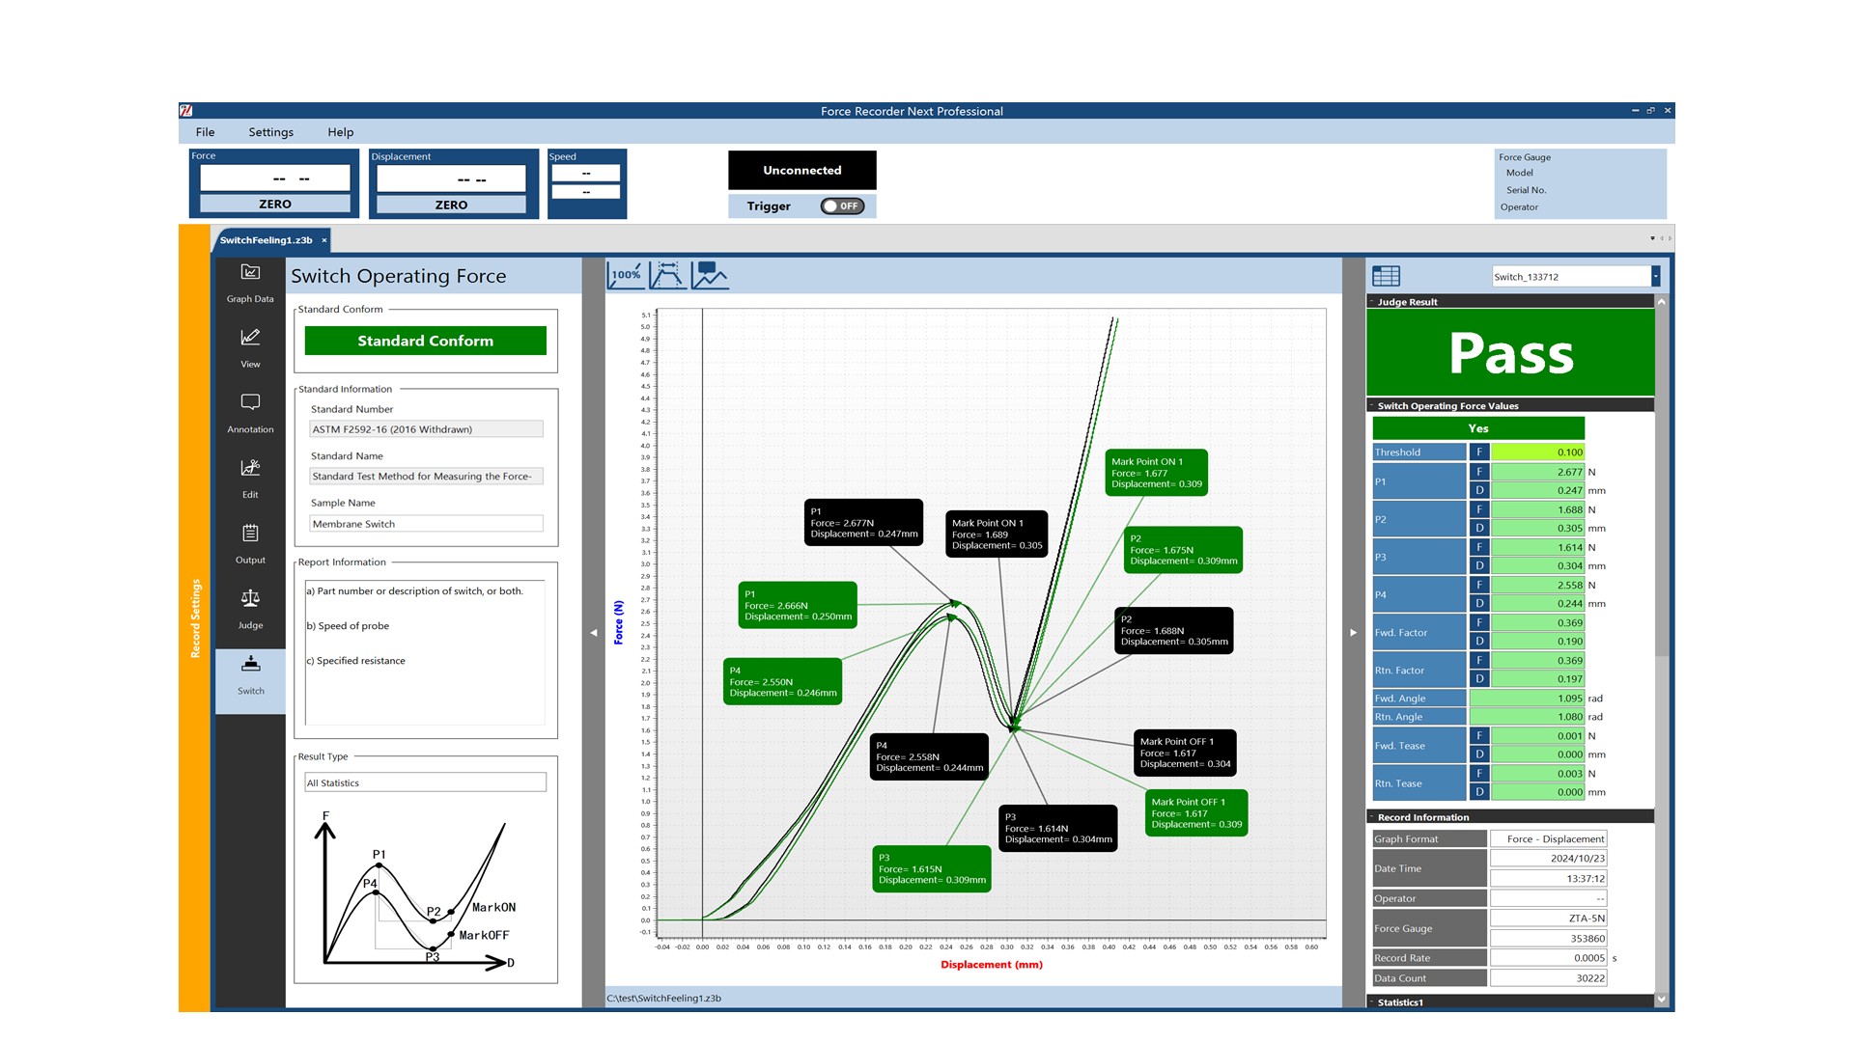Viewport: 1854px width, 1042px height.
Task: Collapse the Record Information section
Action: pos(1372,817)
